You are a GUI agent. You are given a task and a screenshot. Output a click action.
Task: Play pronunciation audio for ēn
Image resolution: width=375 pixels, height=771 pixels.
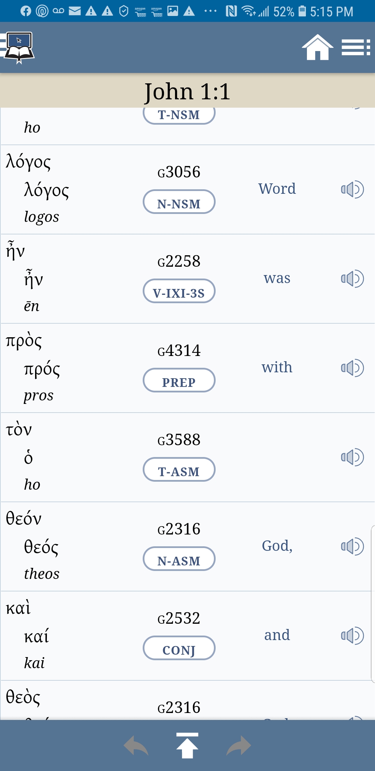tap(352, 279)
